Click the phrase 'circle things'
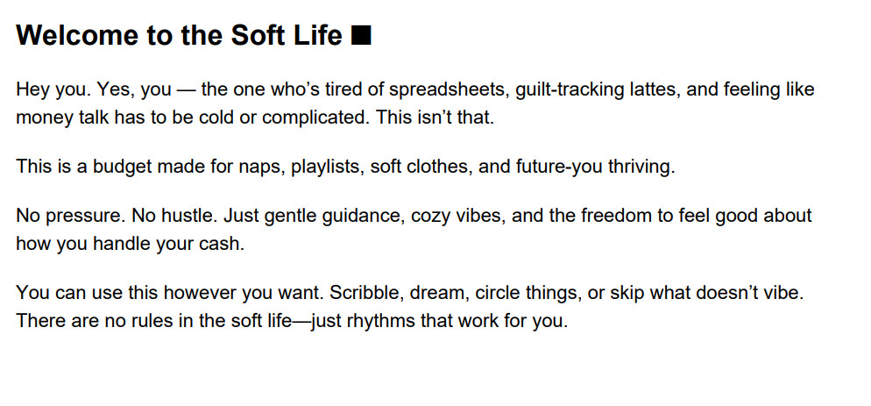Screen dimensions: 871x406 point(523,293)
